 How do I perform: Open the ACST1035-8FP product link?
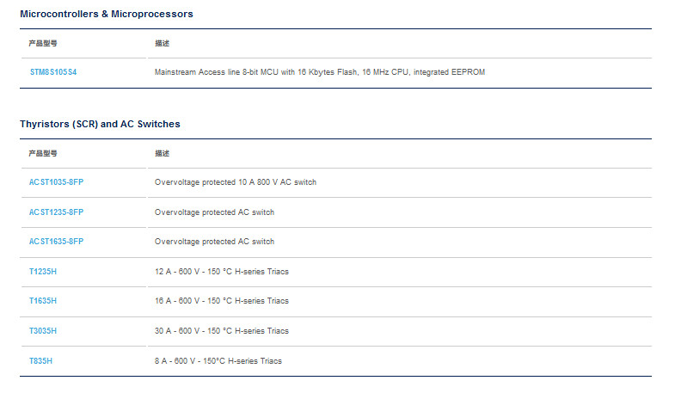tap(56, 182)
